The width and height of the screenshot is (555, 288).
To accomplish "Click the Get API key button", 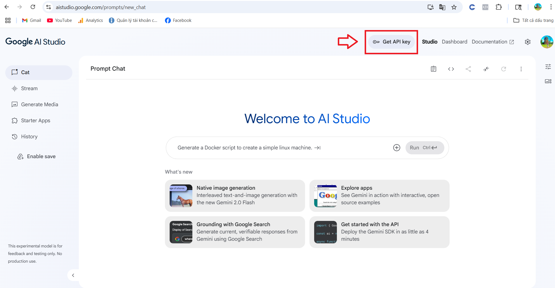I will coord(391,42).
